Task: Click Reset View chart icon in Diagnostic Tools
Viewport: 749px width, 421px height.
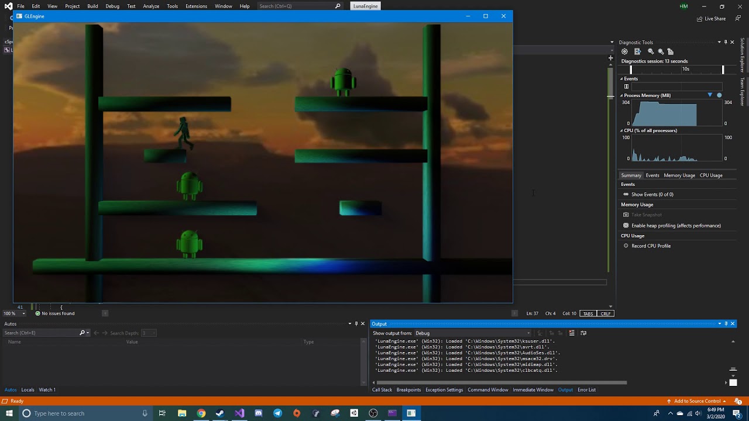Action: tap(671, 51)
